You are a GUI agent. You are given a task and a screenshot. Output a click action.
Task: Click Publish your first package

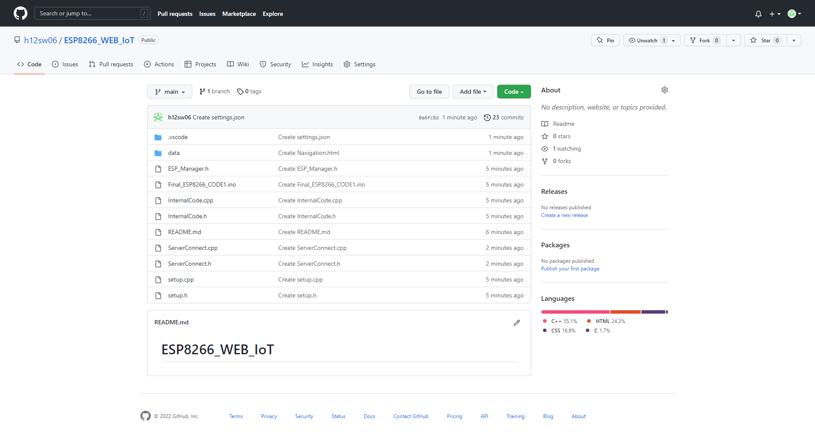[x=570, y=269]
